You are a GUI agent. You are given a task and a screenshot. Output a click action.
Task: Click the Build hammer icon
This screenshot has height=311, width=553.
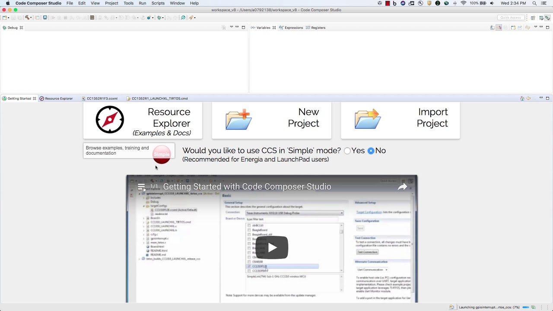(27, 18)
